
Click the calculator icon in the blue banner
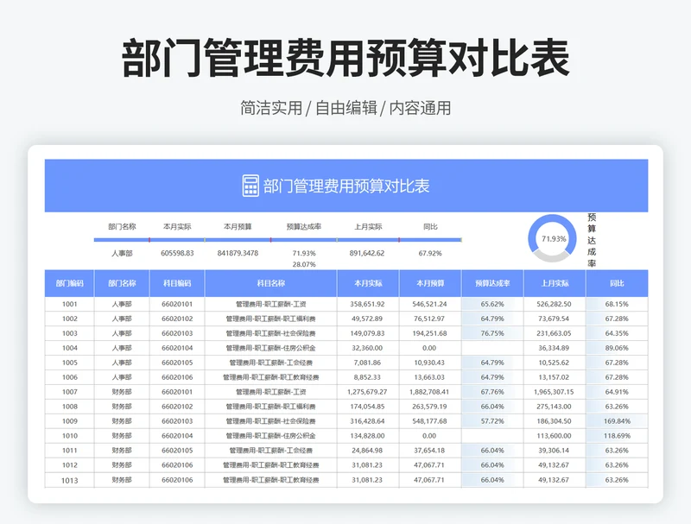(250, 186)
